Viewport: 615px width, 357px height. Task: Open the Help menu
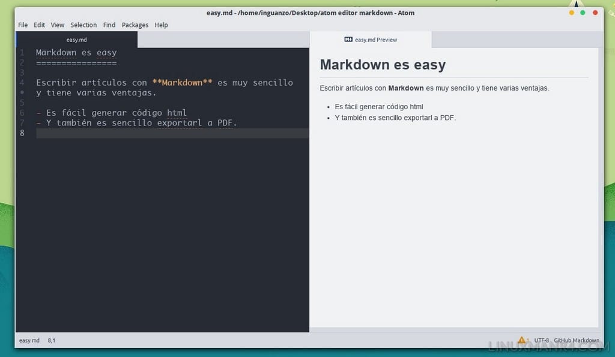pos(161,25)
